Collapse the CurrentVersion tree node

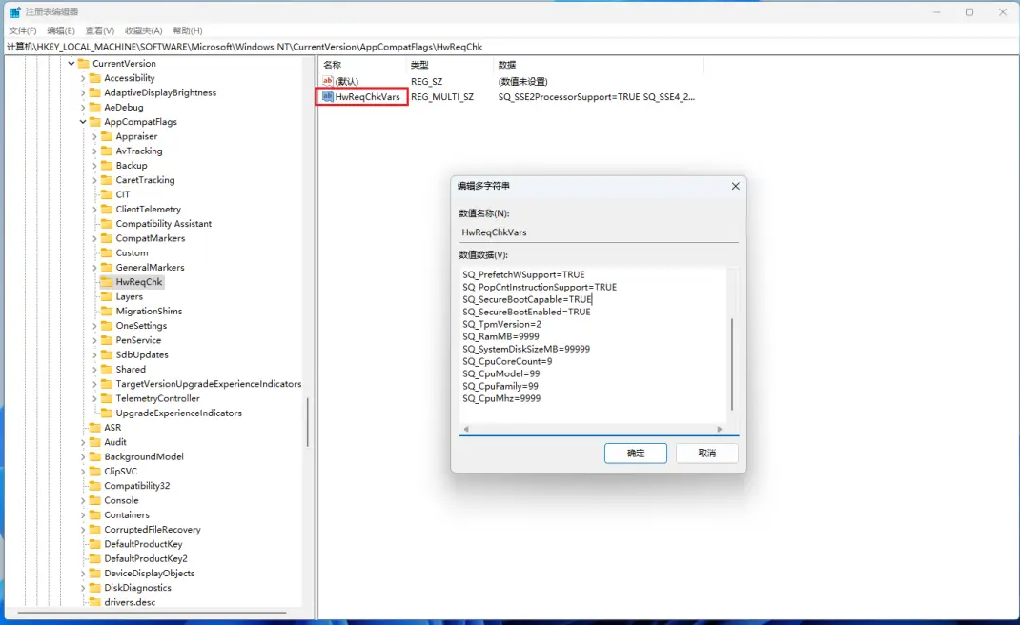(71, 64)
